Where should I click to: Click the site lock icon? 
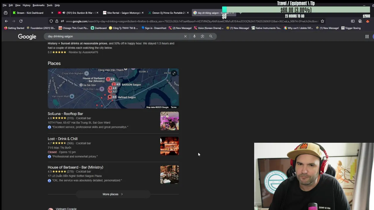pos(57,21)
